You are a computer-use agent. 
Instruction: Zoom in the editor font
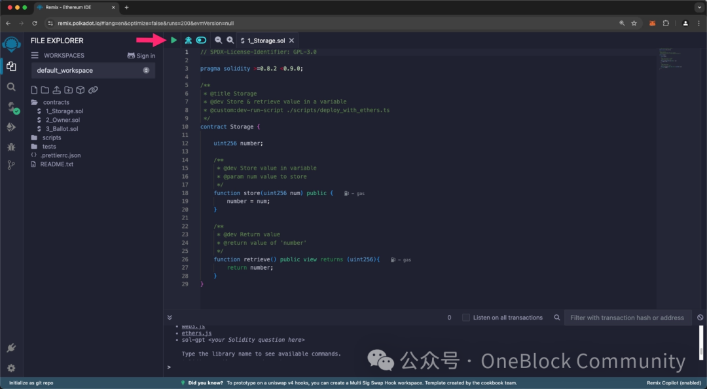(230, 40)
